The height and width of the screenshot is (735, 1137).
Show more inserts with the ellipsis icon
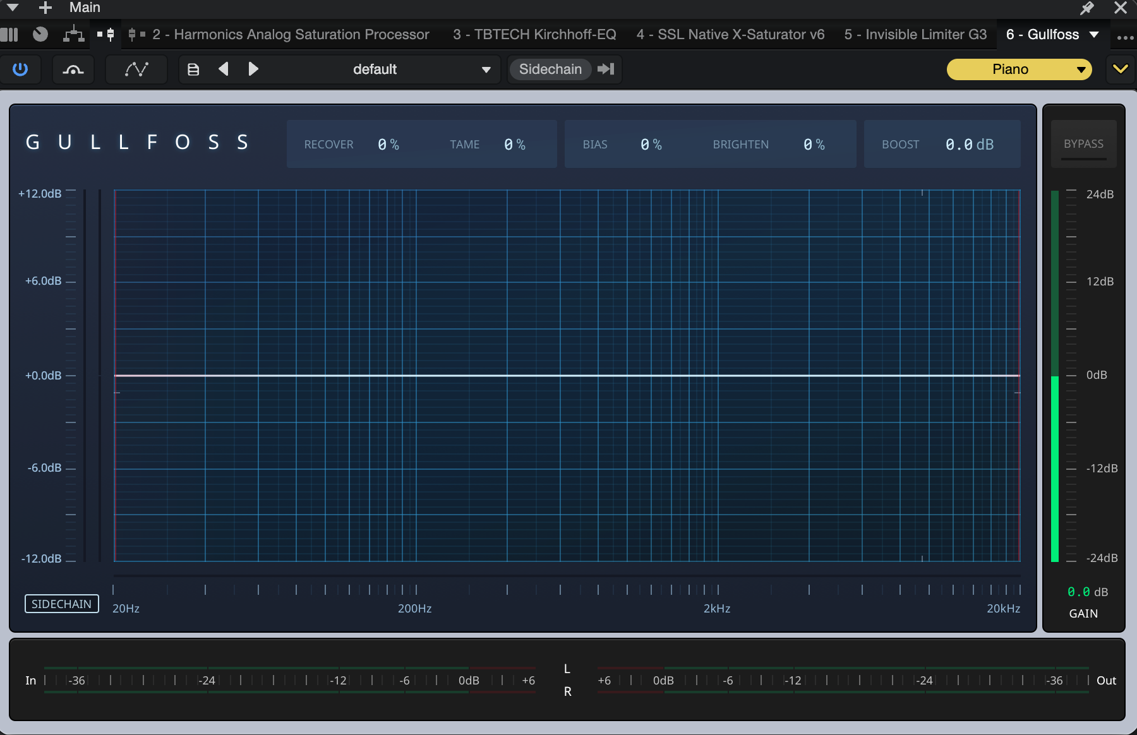click(1125, 37)
